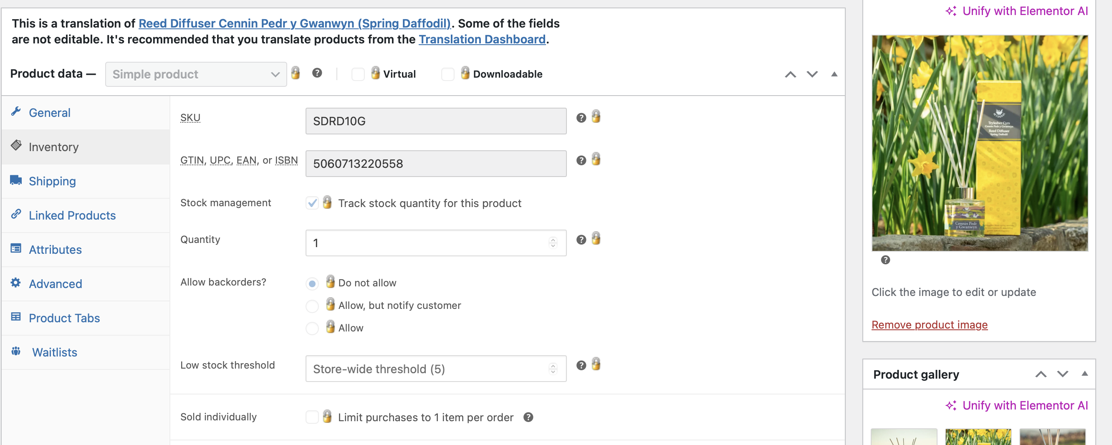Image resolution: width=1112 pixels, height=445 pixels.
Task: Collapse the Product data panel
Action: tap(834, 74)
